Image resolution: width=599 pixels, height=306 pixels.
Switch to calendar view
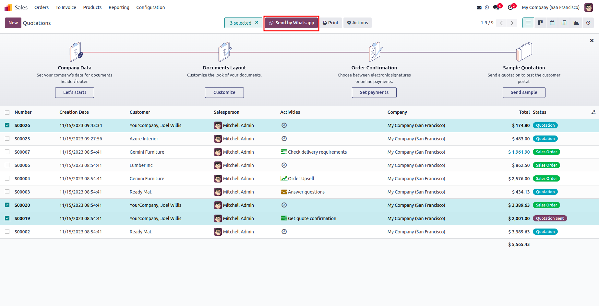pos(552,23)
